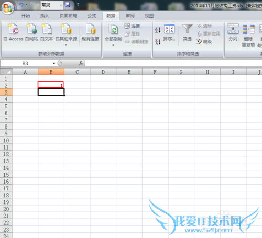Click the 分列 text to columns icon
This screenshot has width=262, height=238.
(233, 32)
